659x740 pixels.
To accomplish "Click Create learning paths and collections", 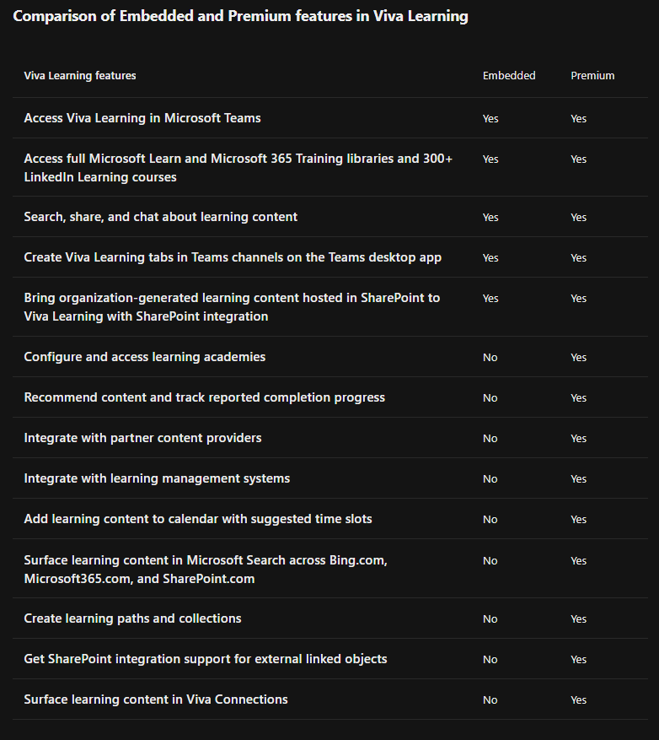I will click(x=132, y=618).
